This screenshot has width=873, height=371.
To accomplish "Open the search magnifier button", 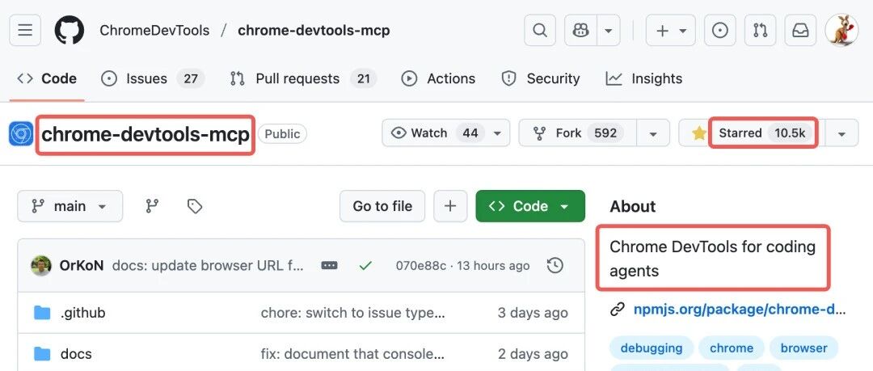I will [539, 30].
